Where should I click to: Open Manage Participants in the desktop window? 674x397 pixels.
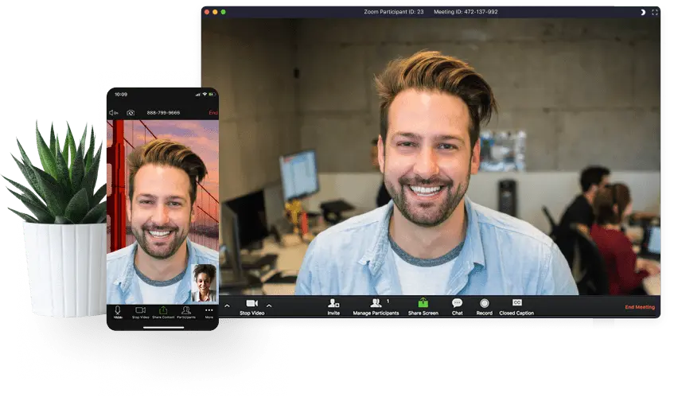click(376, 307)
